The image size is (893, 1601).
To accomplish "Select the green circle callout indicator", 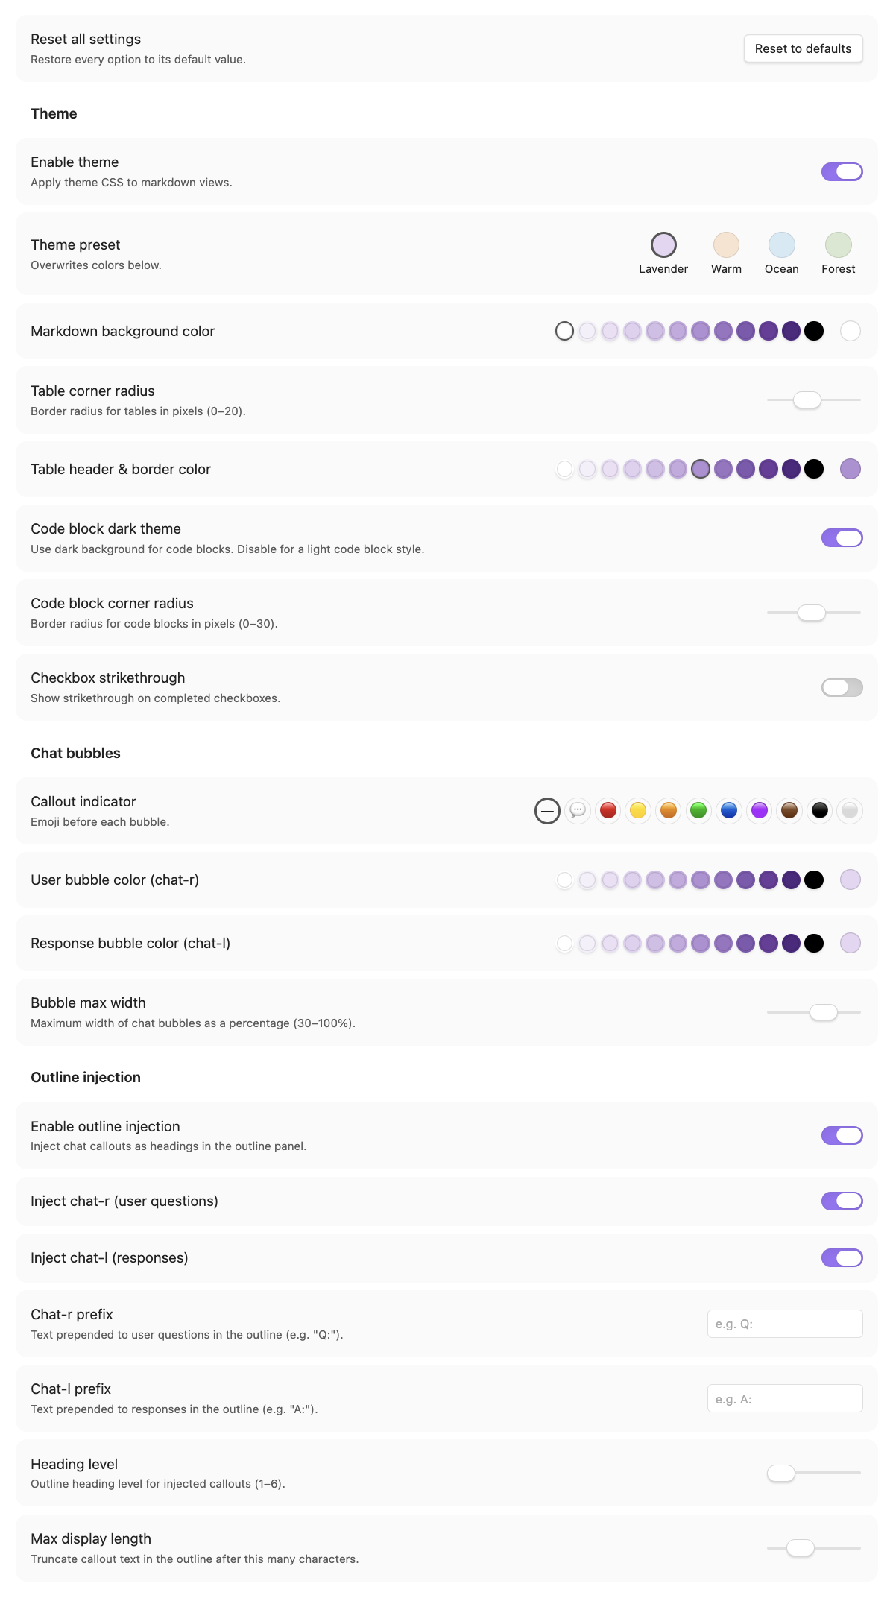I will tap(698, 810).
